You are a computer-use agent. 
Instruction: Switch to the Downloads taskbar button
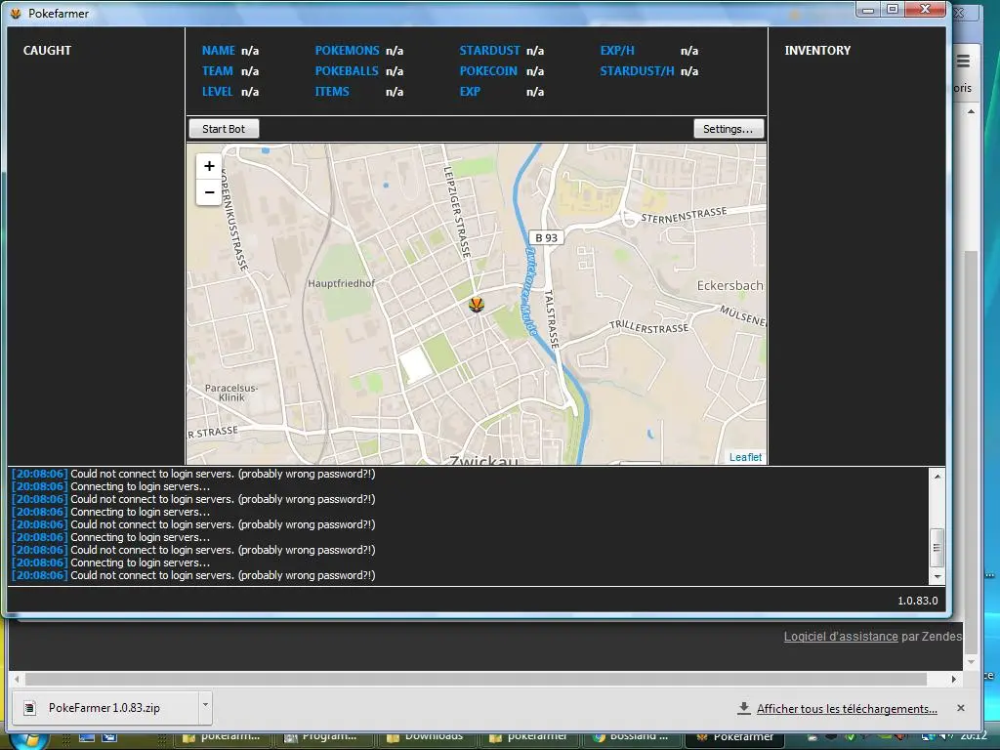click(x=426, y=737)
